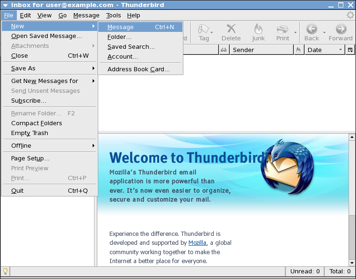Open Tag dropdown arrow
356x279 pixels.
coord(211,32)
